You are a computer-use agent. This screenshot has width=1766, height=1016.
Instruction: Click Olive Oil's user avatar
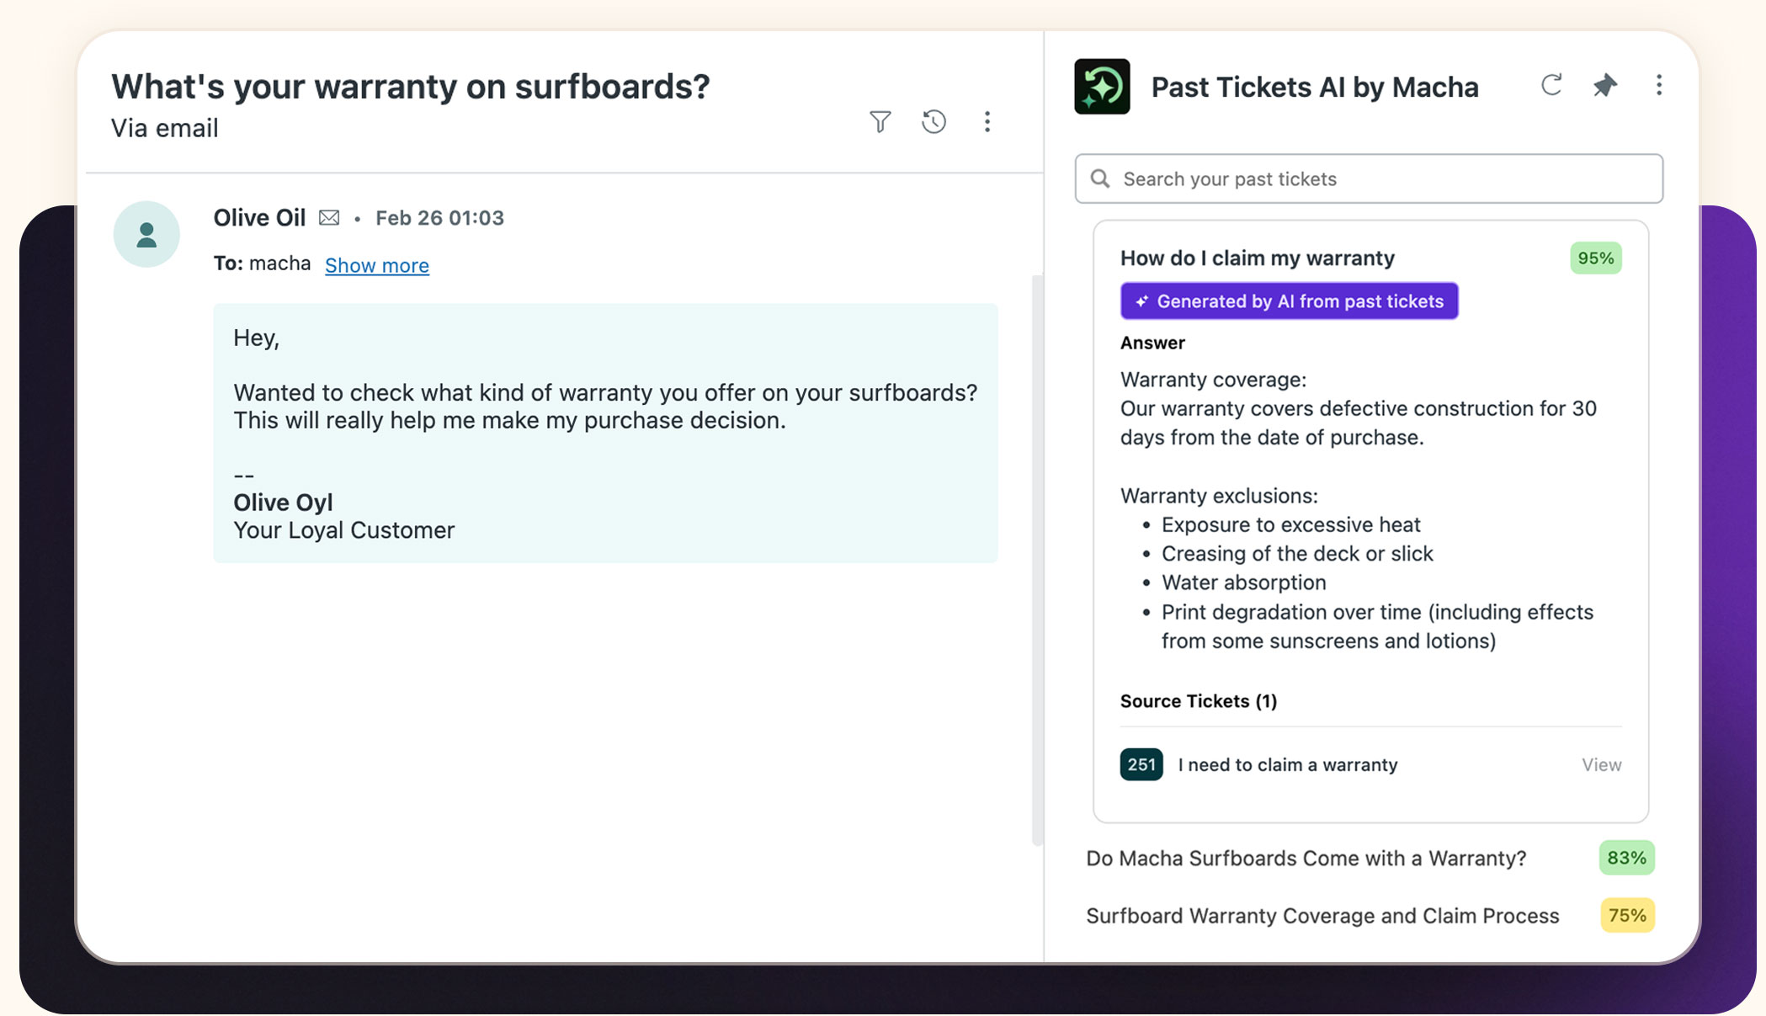tap(146, 234)
